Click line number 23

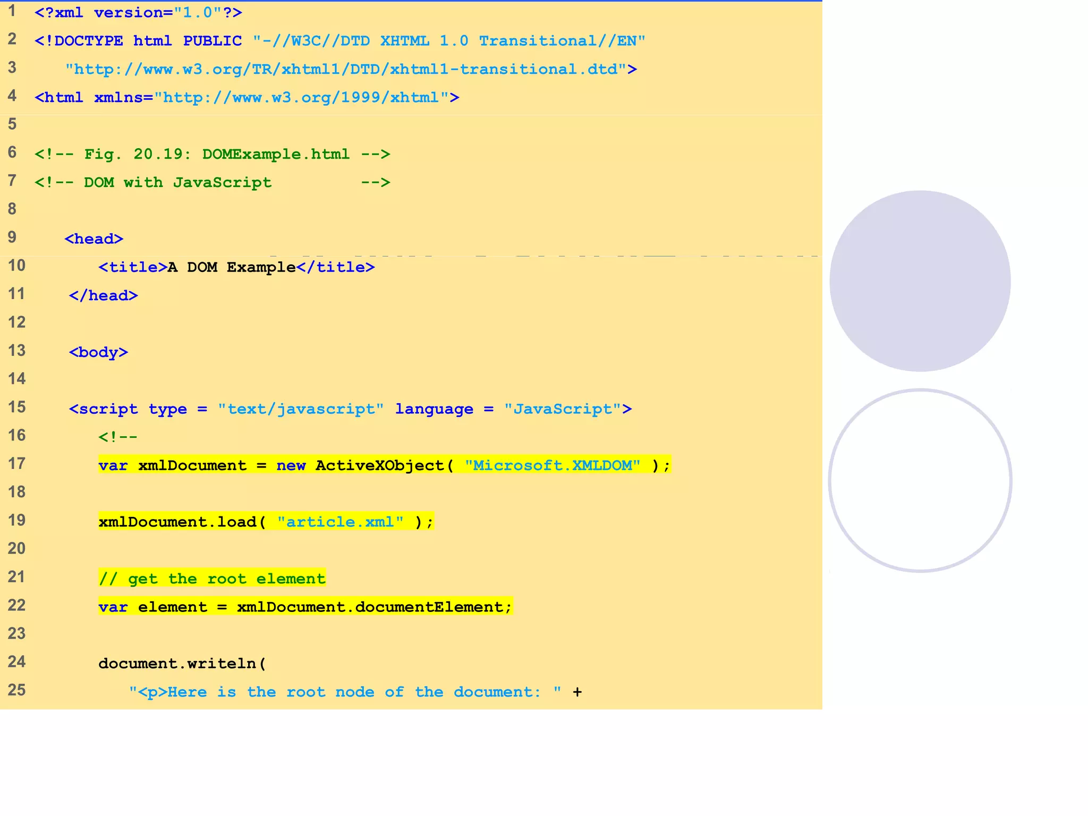16,633
